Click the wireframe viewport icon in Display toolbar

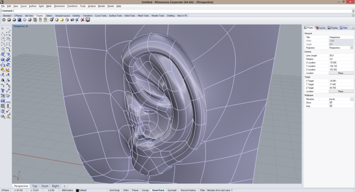tap(4, 20)
